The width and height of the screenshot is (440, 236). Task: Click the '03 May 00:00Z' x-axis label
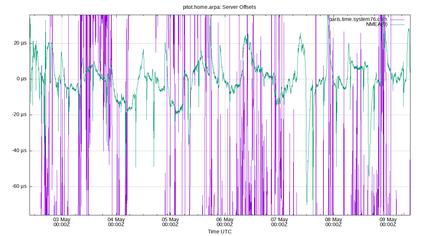coord(61,222)
